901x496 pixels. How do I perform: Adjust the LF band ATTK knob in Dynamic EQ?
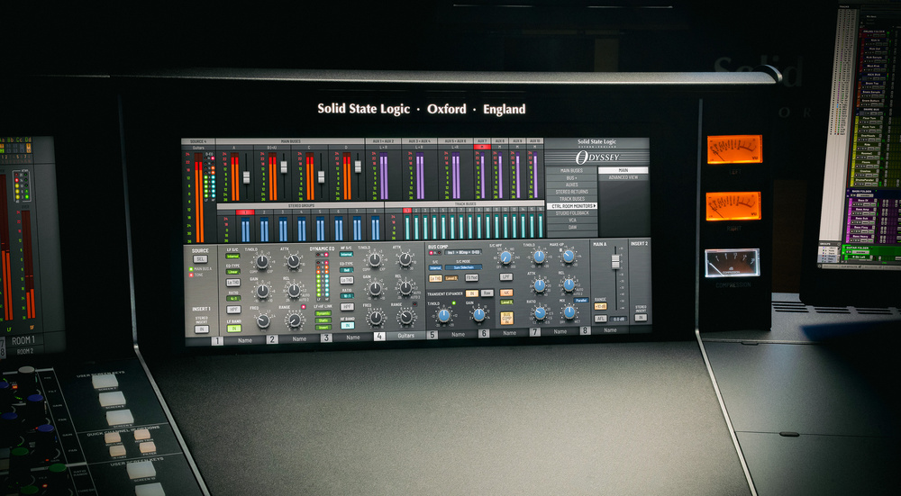[x=294, y=261]
